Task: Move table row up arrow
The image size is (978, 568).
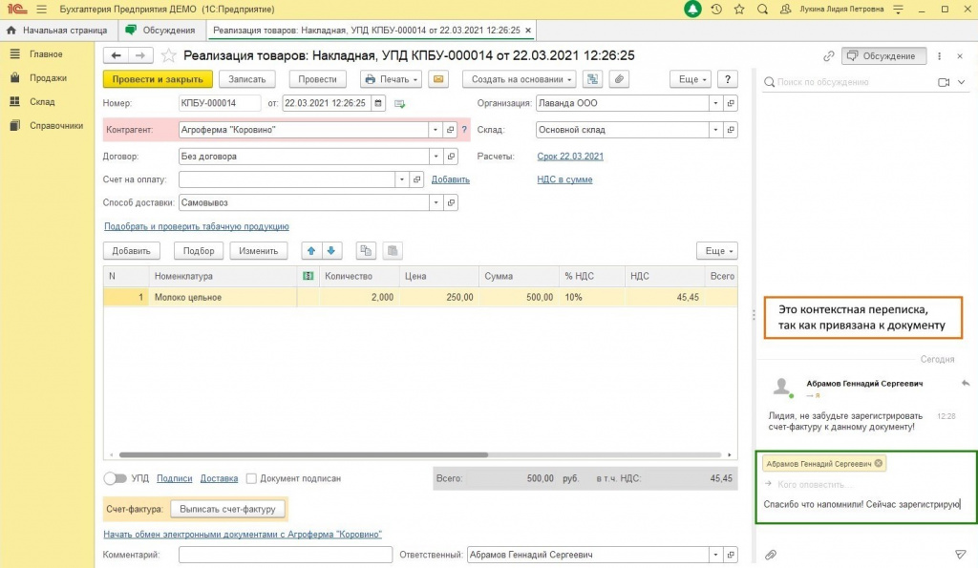Action: click(311, 251)
